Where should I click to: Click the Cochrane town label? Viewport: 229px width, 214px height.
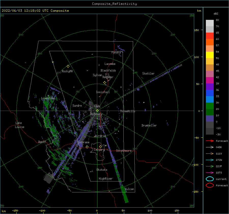point(83,142)
